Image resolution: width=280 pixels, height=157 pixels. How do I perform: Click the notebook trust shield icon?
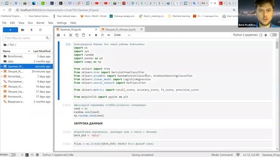click(238, 155)
